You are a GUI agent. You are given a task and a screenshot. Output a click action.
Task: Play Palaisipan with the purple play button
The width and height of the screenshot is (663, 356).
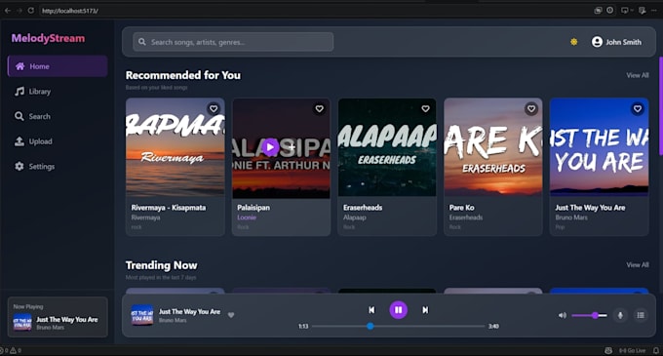click(x=270, y=147)
